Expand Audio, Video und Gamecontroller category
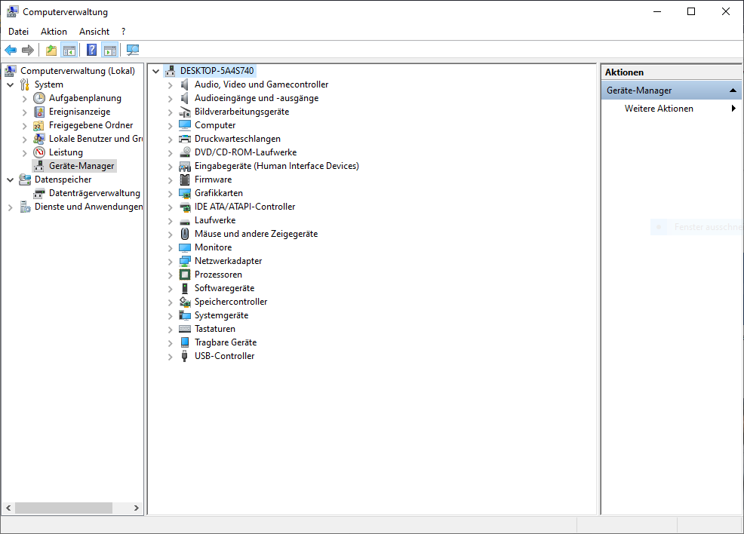Viewport: 744px width, 534px height. 170,85
